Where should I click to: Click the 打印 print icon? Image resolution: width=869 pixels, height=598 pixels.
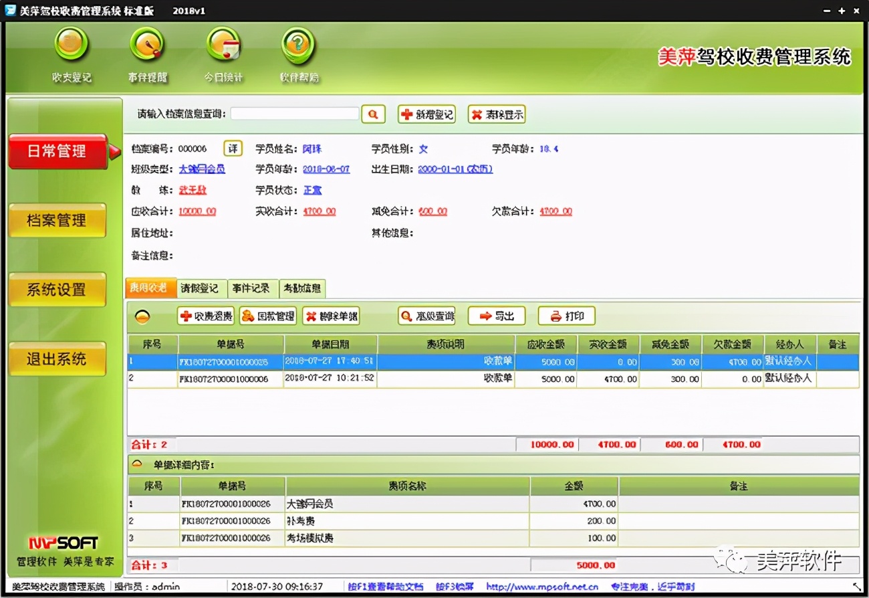pyautogui.click(x=566, y=316)
